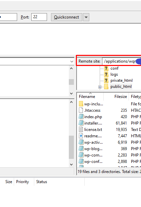Screen dimensions: 141x207
Task: Select the .htaccess file icon
Action: click(81, 110)
